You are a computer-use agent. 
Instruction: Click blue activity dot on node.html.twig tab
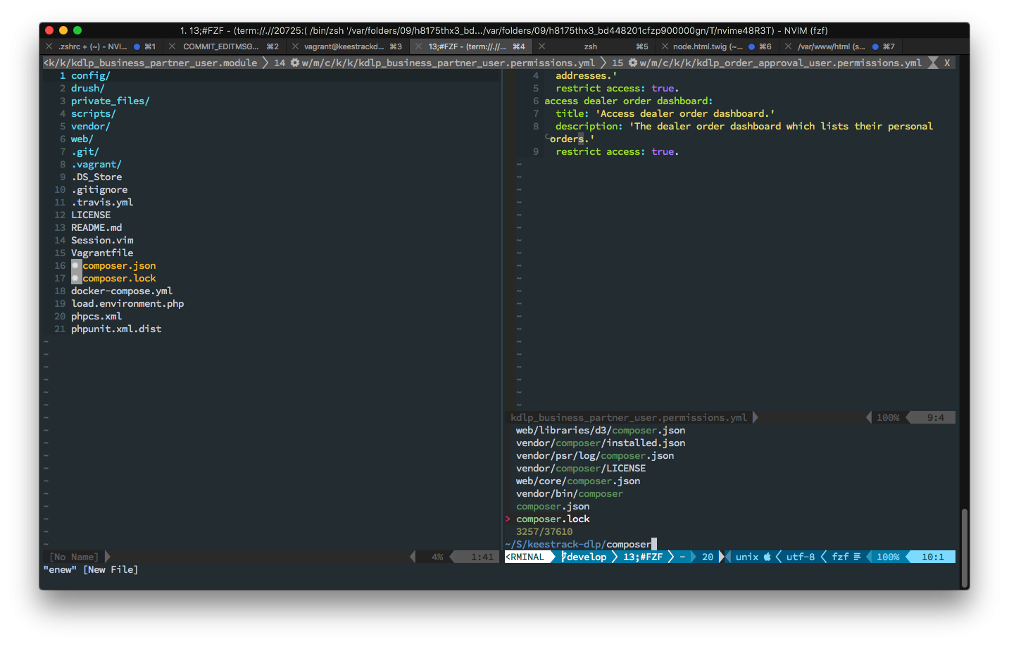click(x=751, y=46)
